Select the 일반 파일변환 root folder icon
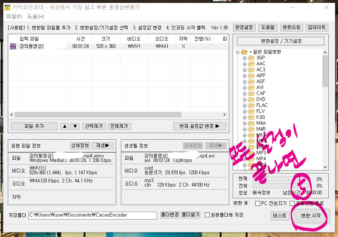Screen dimensions: 338x237 (x=244, y=52)
